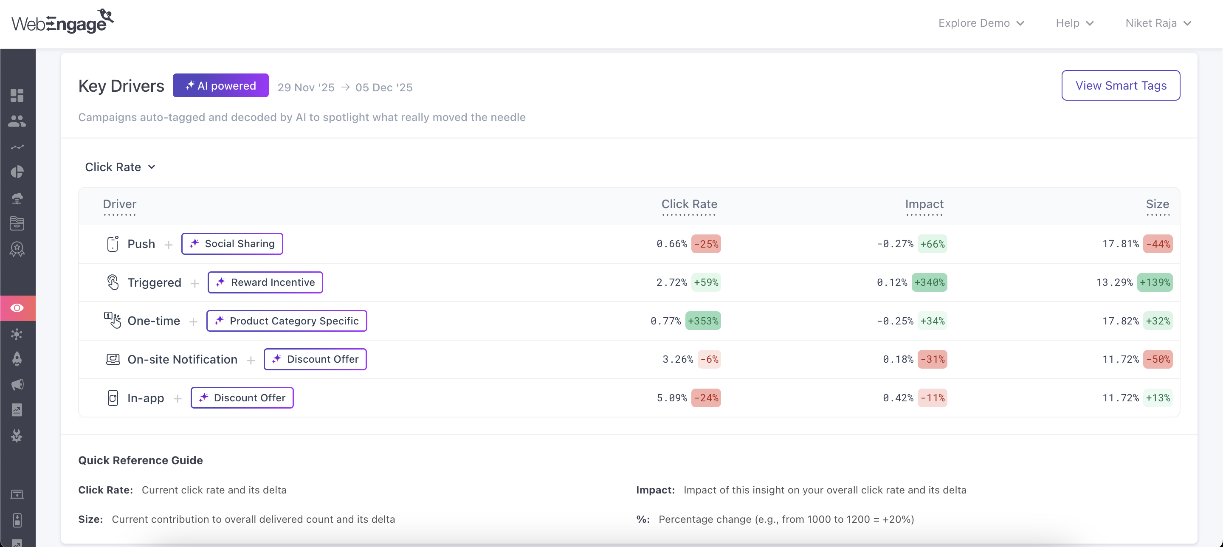The image size is (1223, 547).
Task: Click the award ribbon icon in sidebar
Action: (17, 249)
